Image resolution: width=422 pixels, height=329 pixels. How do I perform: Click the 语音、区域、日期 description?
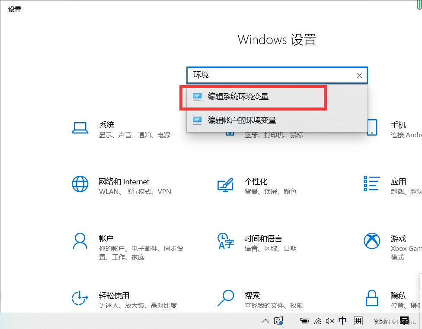point(271,249)
